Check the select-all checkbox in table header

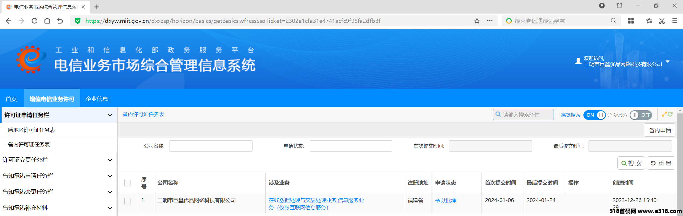tap(128, 183)
